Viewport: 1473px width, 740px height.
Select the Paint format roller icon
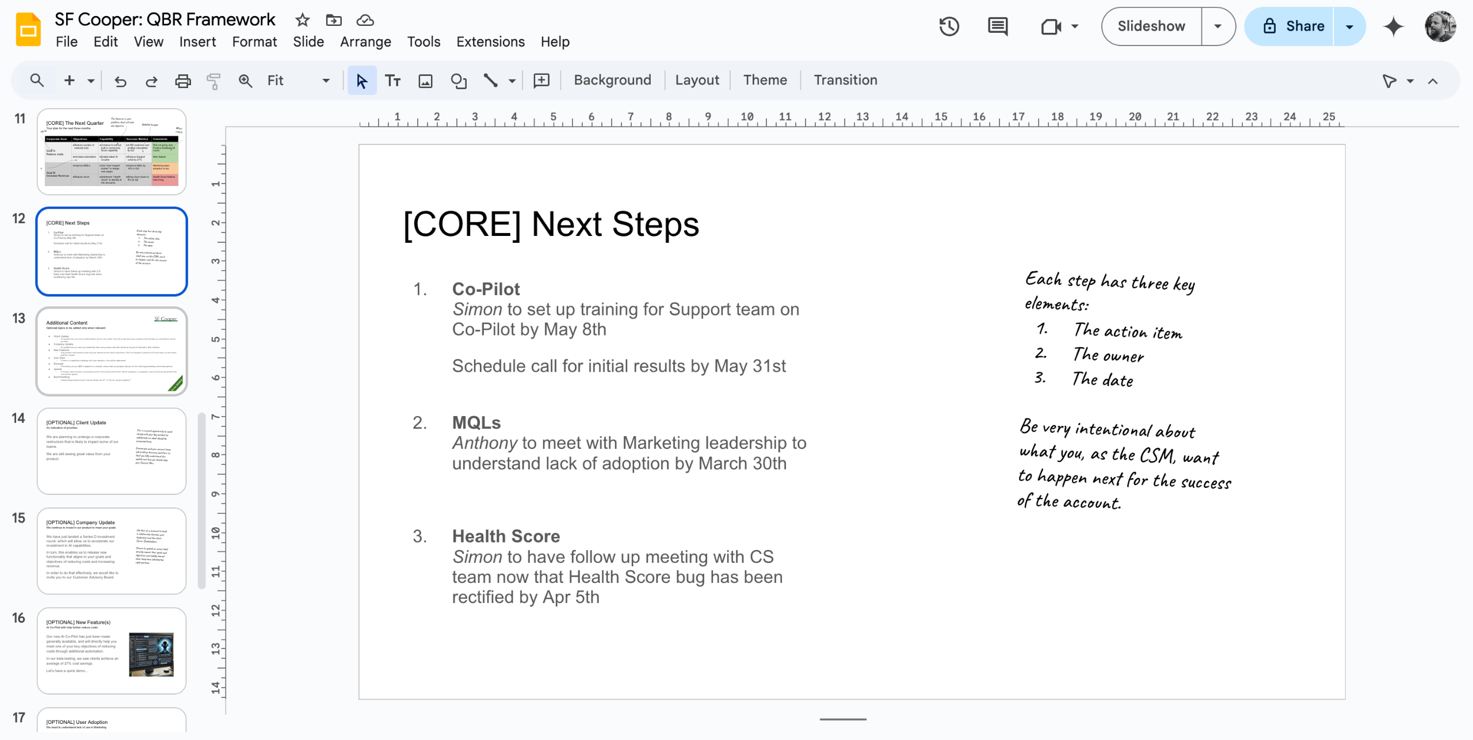pyautogui.click(x=213, y=81)
